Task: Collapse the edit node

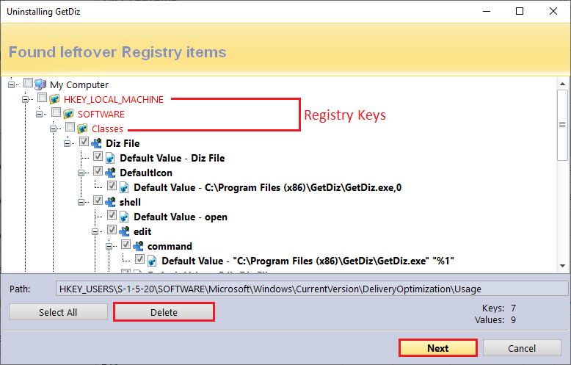Action: [95, 231]
